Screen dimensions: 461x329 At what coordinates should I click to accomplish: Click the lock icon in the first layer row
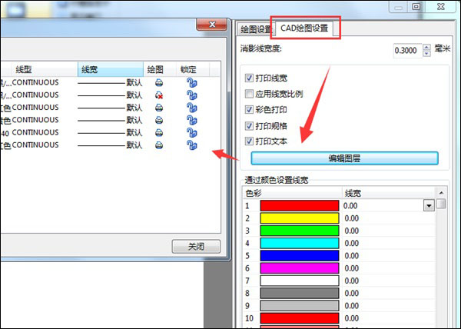191,82
